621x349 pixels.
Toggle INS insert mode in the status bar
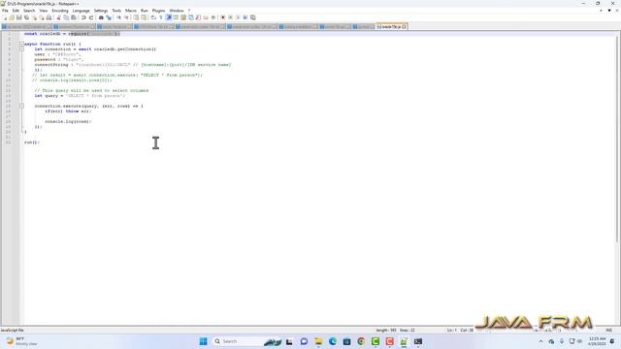point(608,330)
